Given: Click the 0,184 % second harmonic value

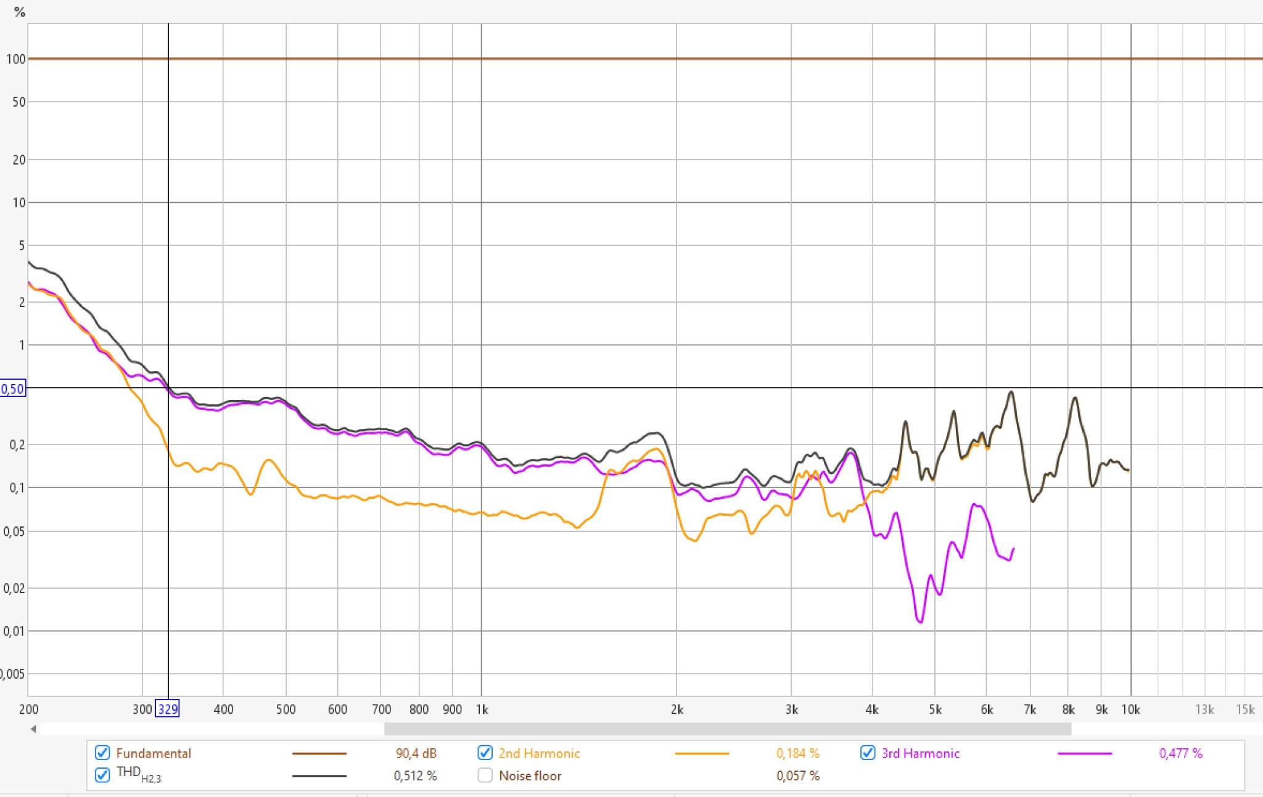Looking at the screenshot, I should (798, 753).
